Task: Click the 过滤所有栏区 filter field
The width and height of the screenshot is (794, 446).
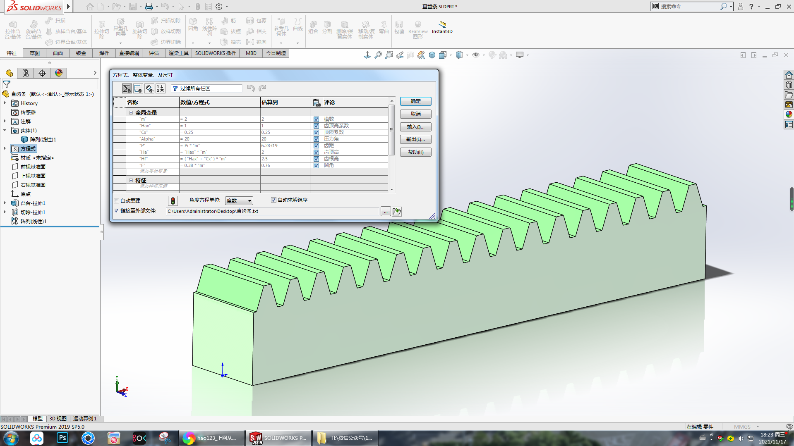Action: (207, 88)
